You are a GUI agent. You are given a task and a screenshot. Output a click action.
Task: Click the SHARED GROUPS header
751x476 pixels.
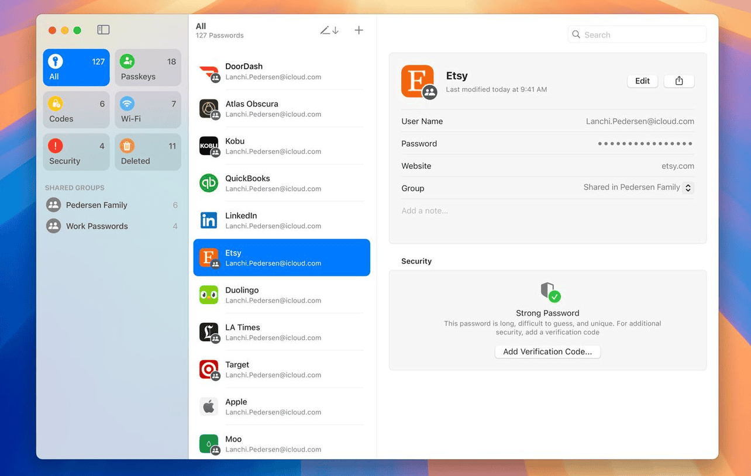(75, 188)
